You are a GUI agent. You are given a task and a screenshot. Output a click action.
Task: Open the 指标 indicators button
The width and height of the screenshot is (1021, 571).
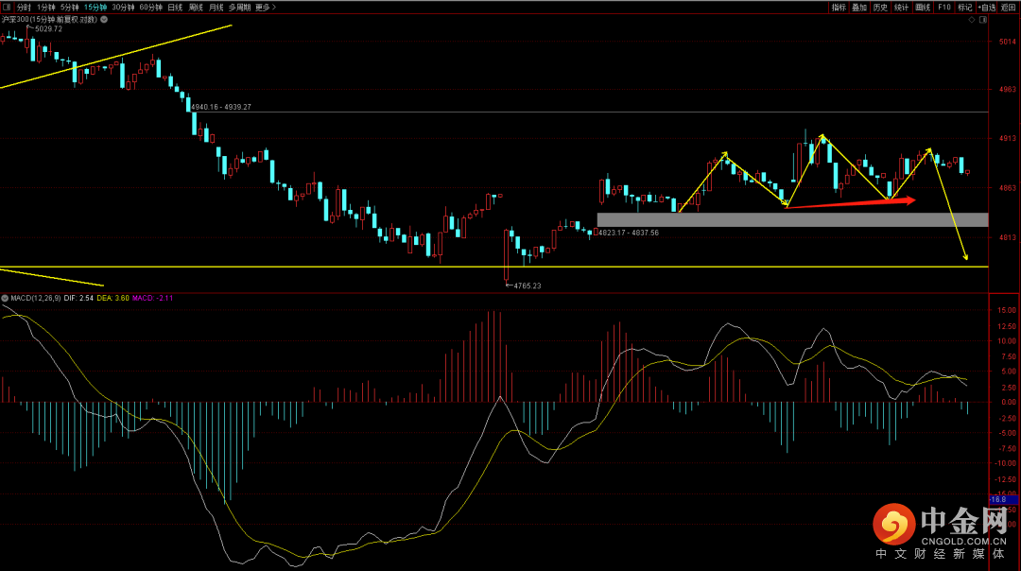839,7
